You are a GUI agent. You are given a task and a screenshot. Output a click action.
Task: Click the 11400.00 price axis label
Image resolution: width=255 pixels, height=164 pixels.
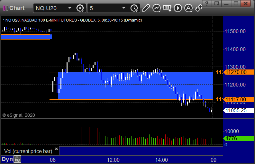click(235, 49)
